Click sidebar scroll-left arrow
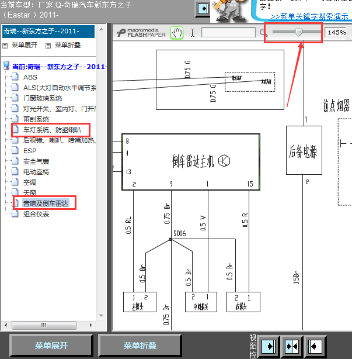The image size is (352, 359). click(x=6, y=325)
